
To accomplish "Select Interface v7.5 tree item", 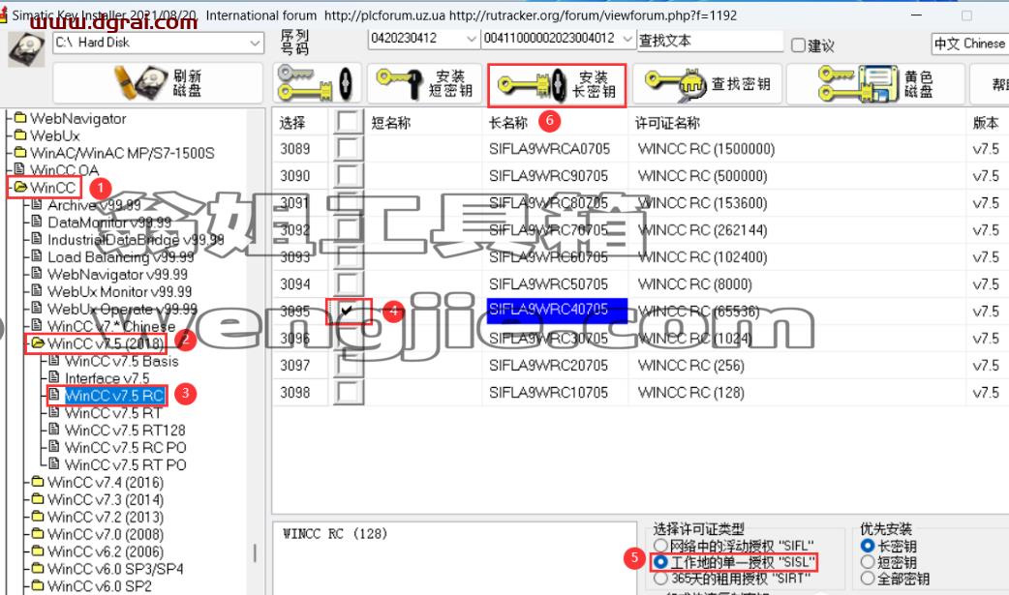I will click(x=107, y=378).
